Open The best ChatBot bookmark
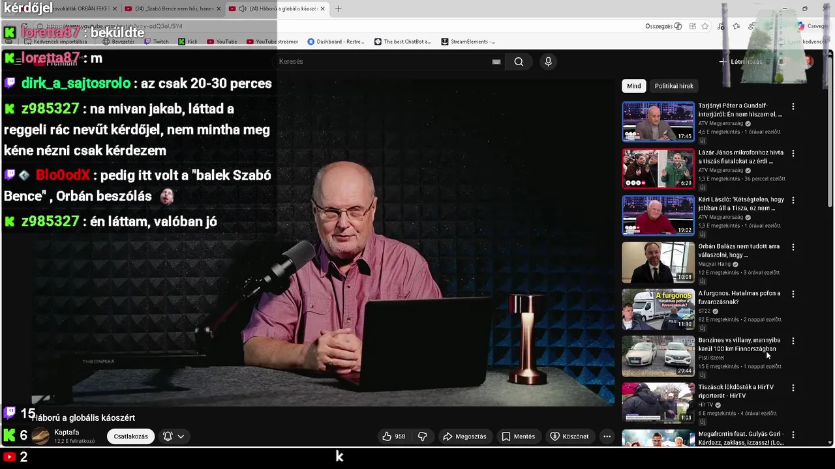 [x=402, y=42]
